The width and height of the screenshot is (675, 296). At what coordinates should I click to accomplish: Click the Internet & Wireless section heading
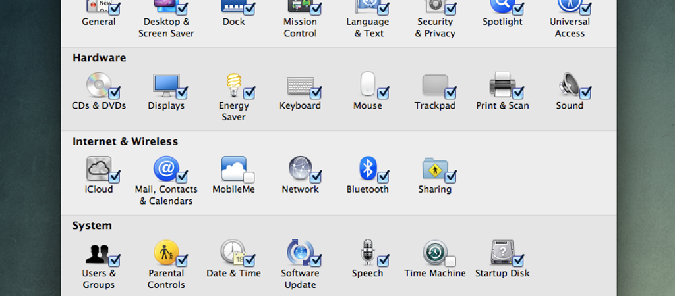[125, 141]
